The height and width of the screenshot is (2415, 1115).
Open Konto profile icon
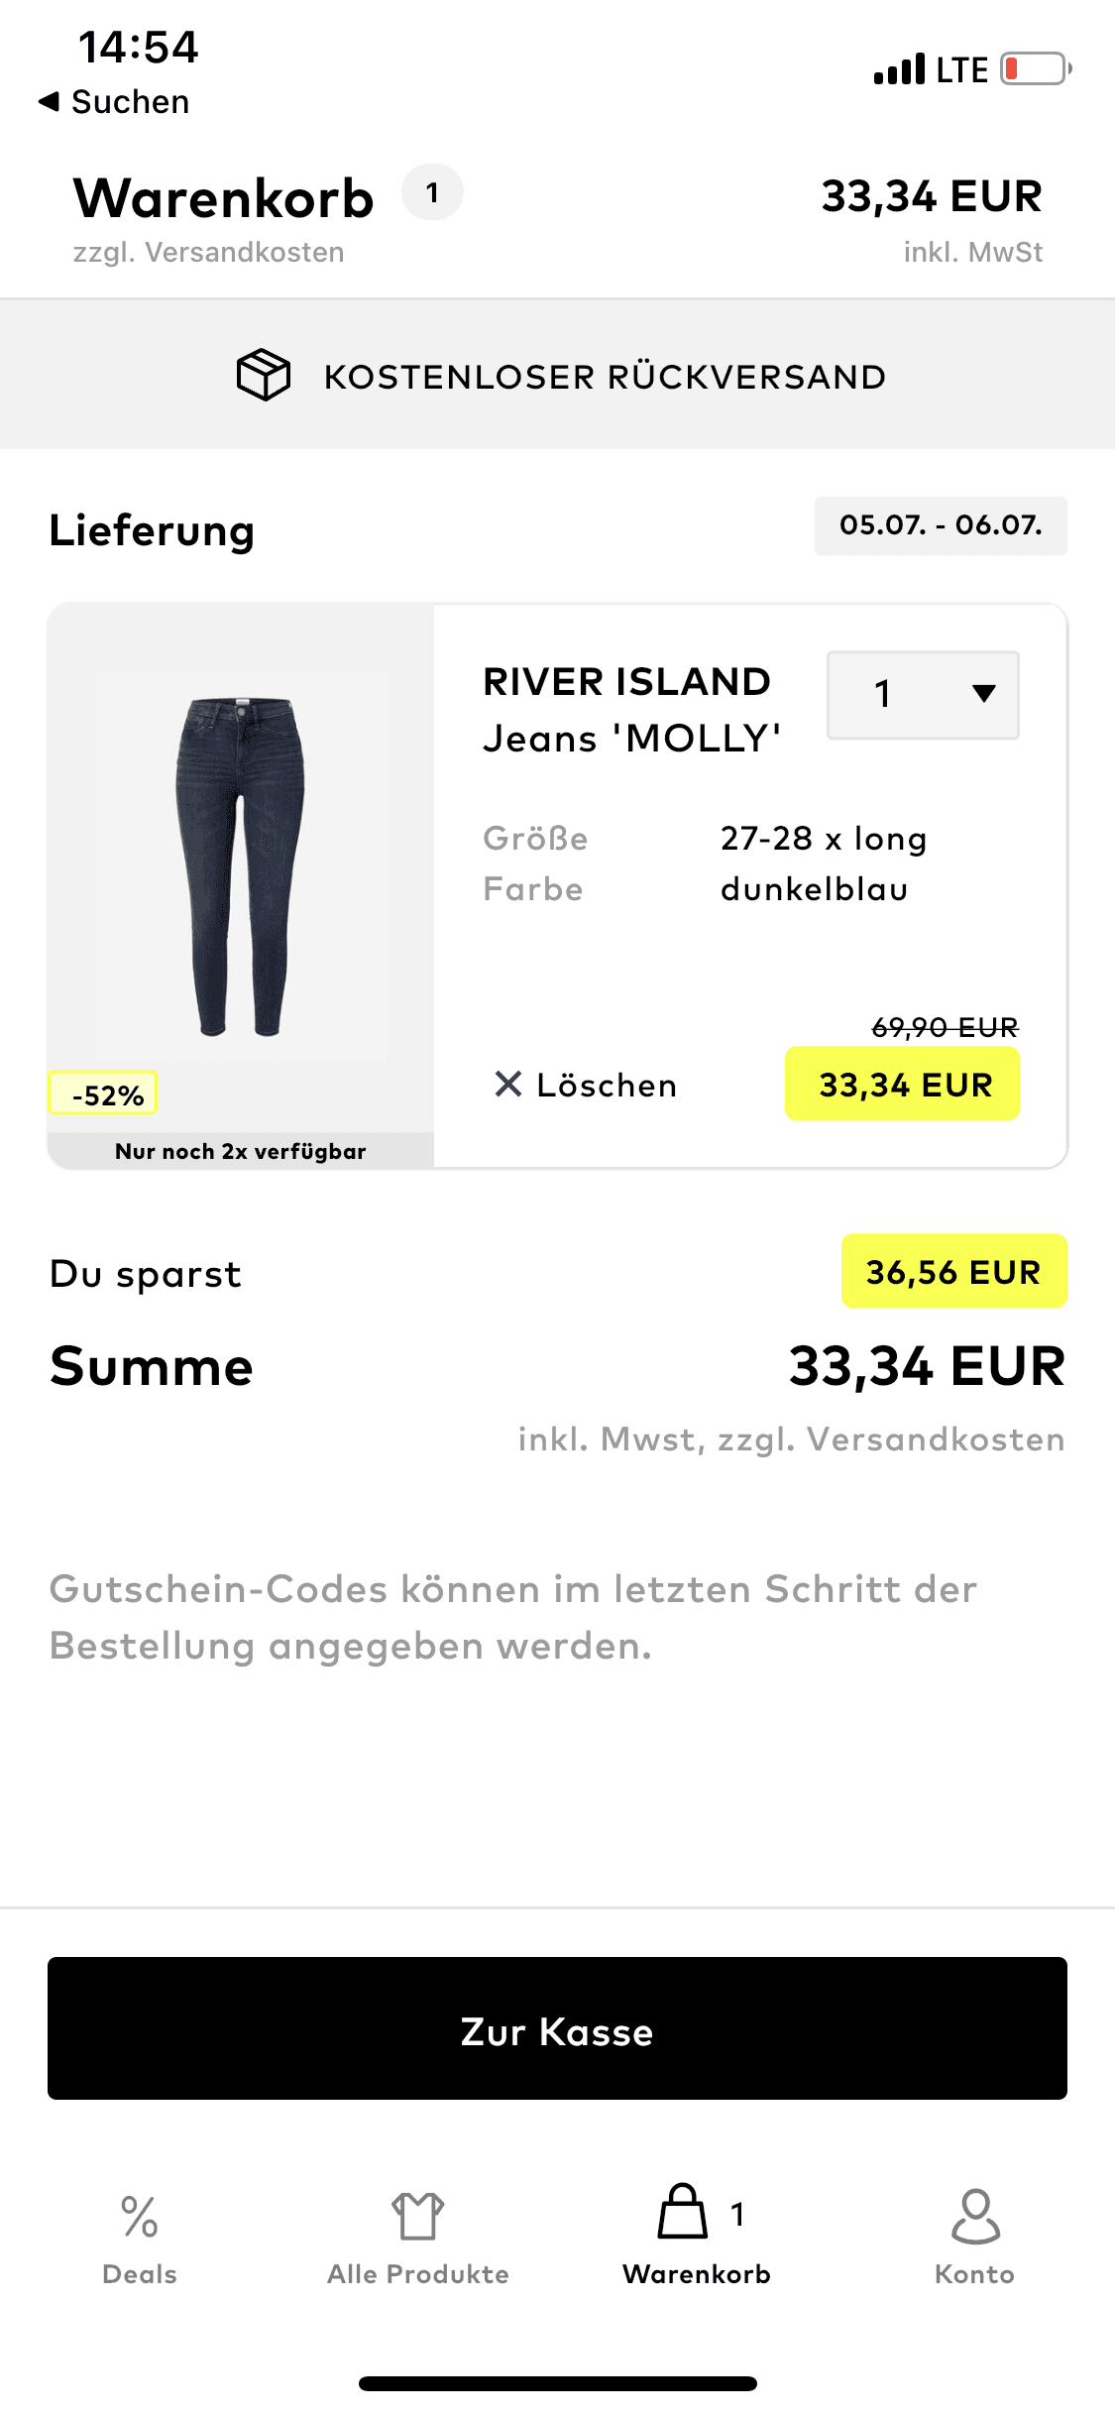pyautogui.click(x=975, y=2216)
